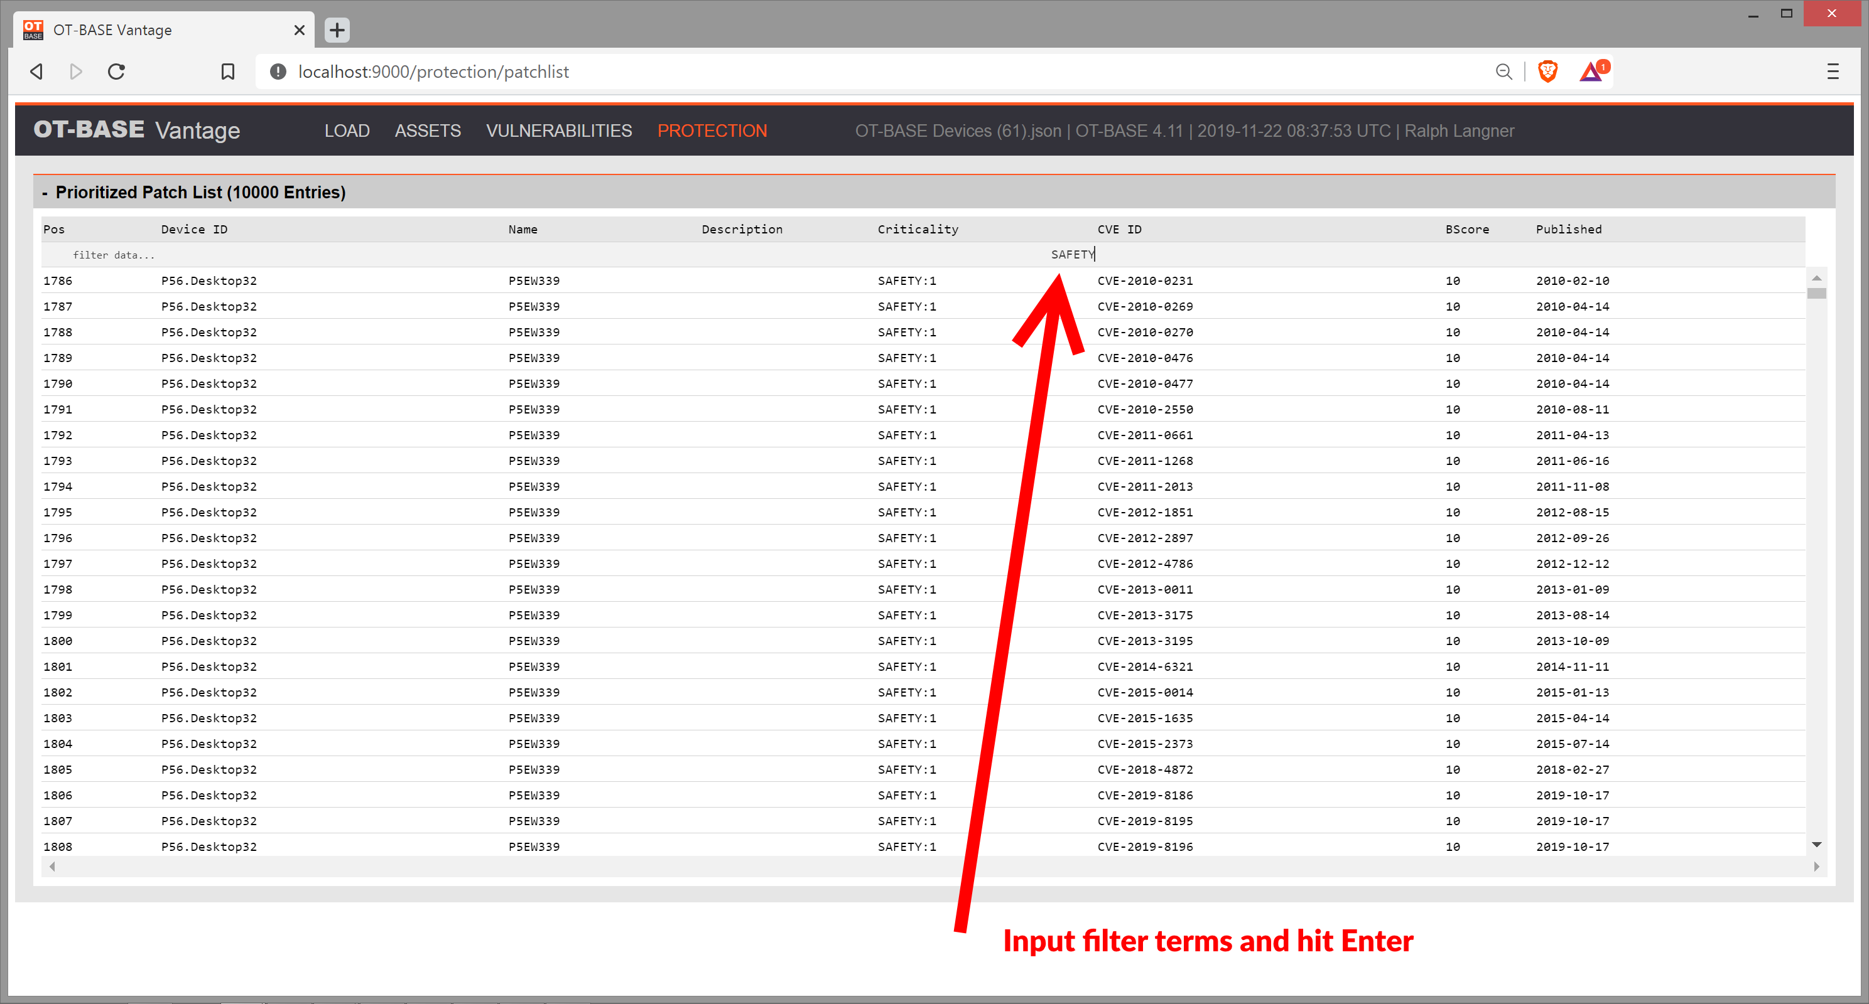The width and height of the screenshot is (1869, 1004).
Task: Click published date 2018-02-27
Action: tap(1572, 770)
